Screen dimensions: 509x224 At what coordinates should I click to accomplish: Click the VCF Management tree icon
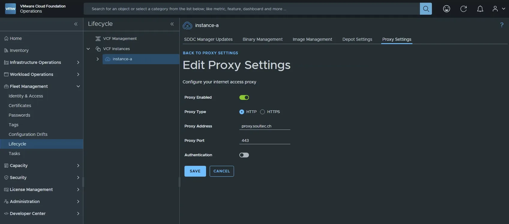98,38
